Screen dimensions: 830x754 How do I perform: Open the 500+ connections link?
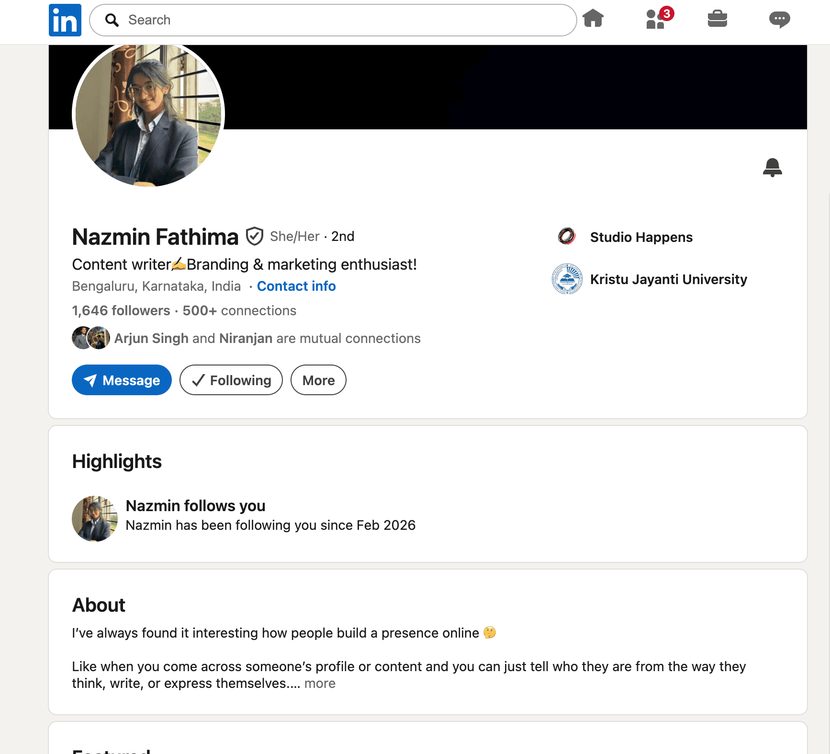click(x=239, y=310)
